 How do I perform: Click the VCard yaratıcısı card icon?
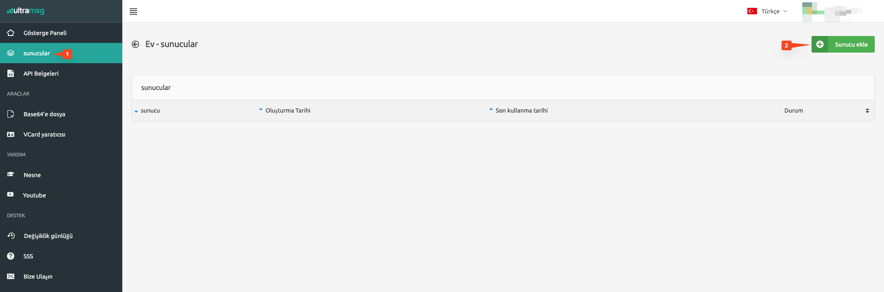pos(11,134)
